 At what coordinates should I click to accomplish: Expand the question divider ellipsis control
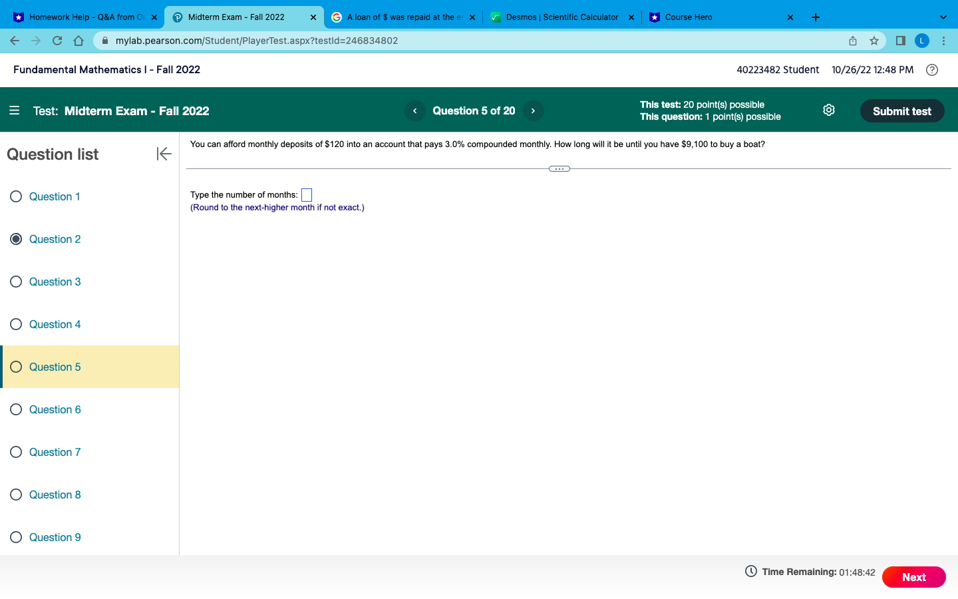coord(559,168)
